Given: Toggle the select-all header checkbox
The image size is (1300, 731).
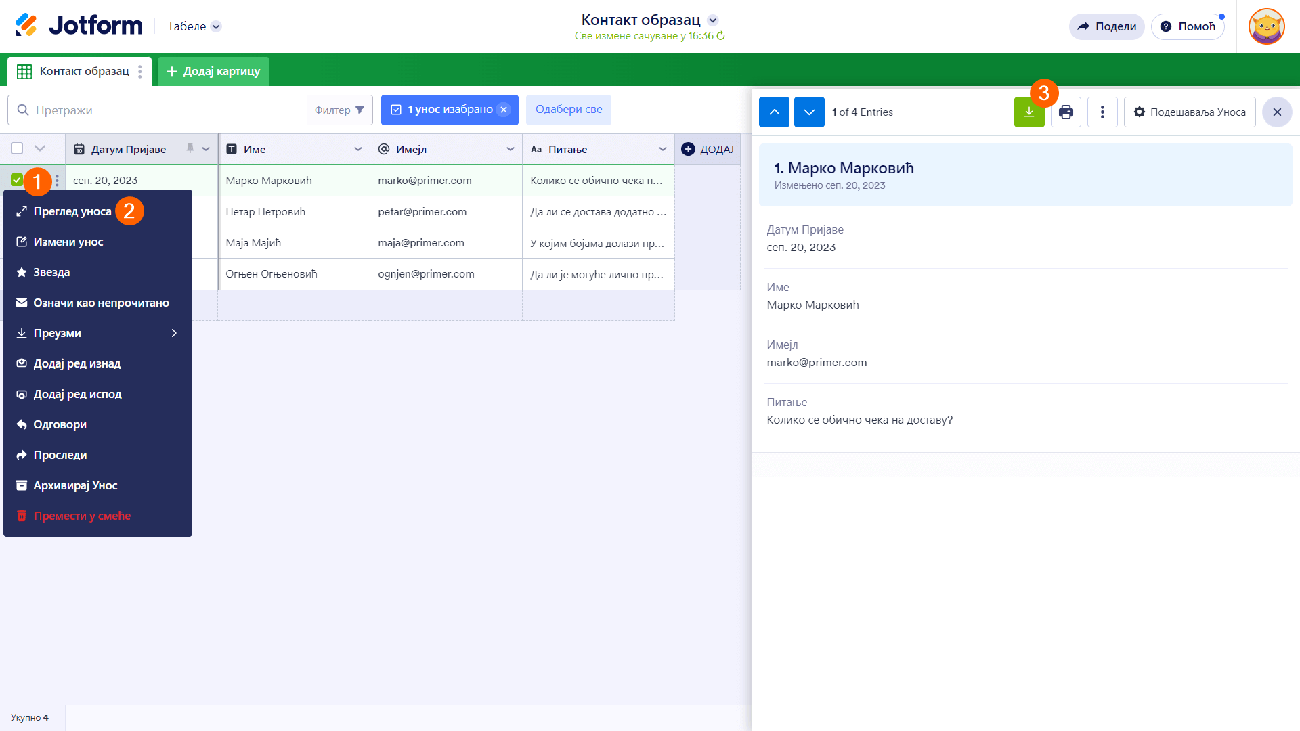Looking at the screenshot, I should click(x=17, y=149).
